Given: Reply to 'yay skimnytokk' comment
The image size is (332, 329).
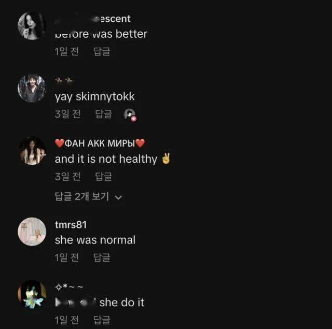Looking at the screenshot, I should 104,114.
